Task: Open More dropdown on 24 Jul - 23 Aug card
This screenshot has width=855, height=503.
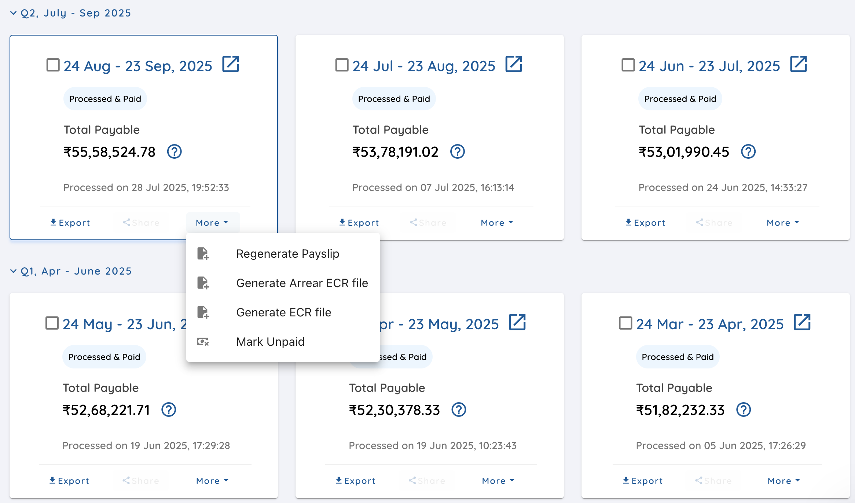Action: click(x=497, y=223)
